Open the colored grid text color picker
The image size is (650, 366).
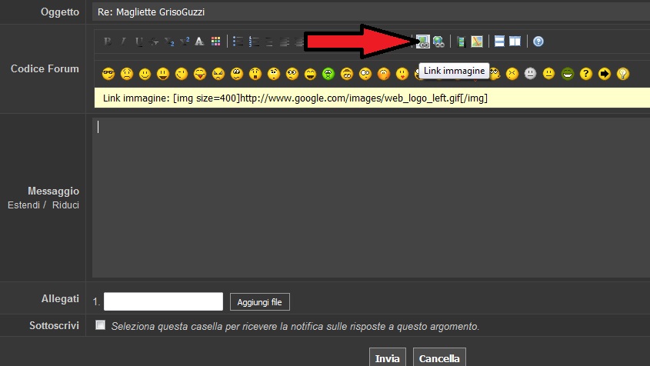tap(215, 42)
